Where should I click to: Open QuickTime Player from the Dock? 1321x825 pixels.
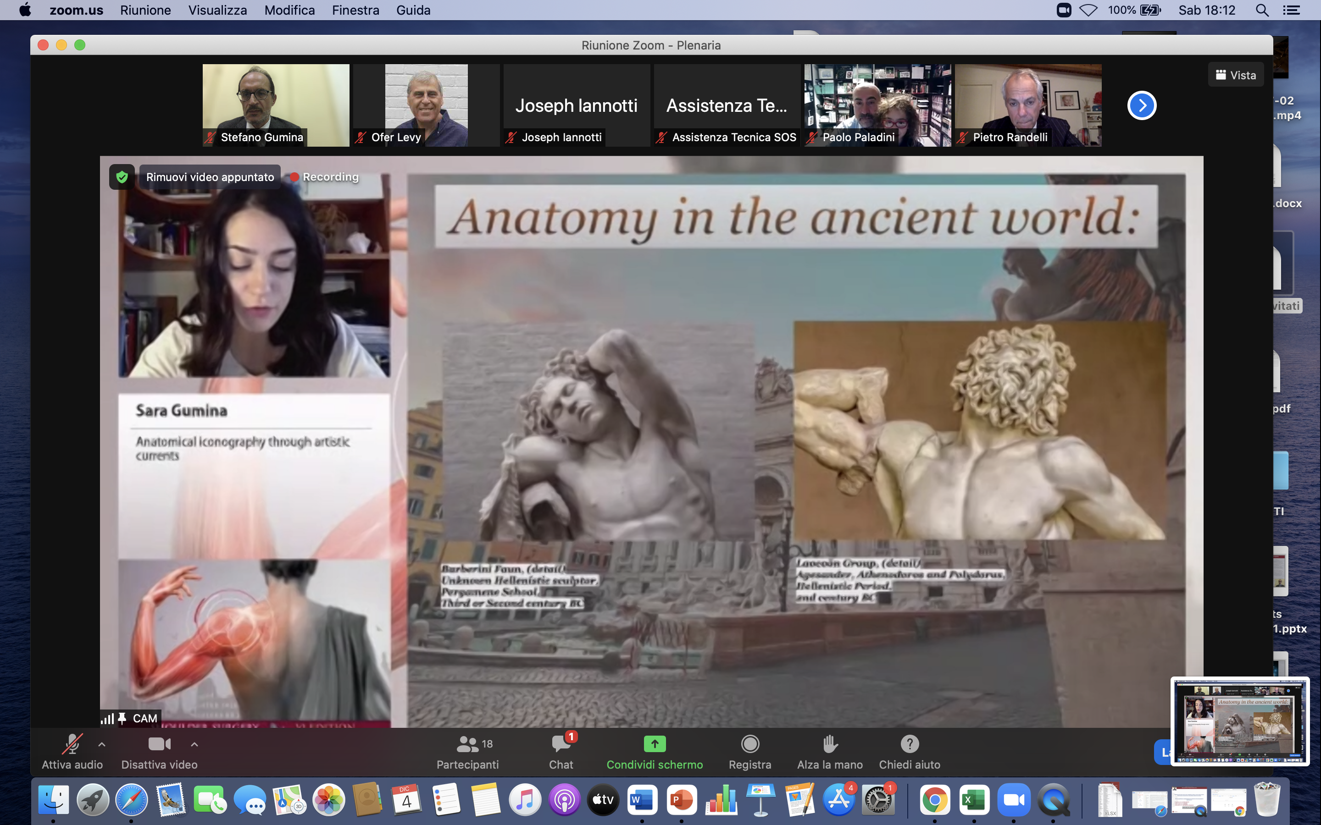pyautogui.click(x=1054, y=800)
